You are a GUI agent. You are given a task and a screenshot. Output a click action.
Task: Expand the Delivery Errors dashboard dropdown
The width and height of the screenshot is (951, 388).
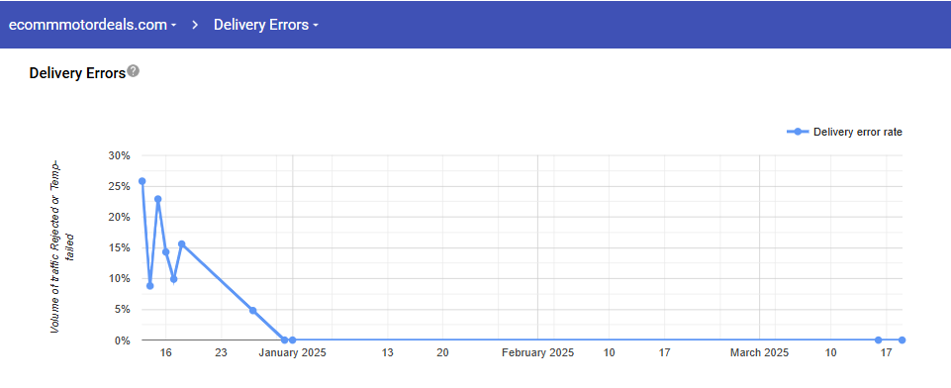(x=265, y=25)
